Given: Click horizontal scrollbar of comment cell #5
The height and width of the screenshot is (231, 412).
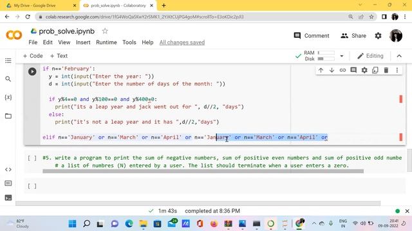Looking at the screenshot, I should (x=203, y=171).
